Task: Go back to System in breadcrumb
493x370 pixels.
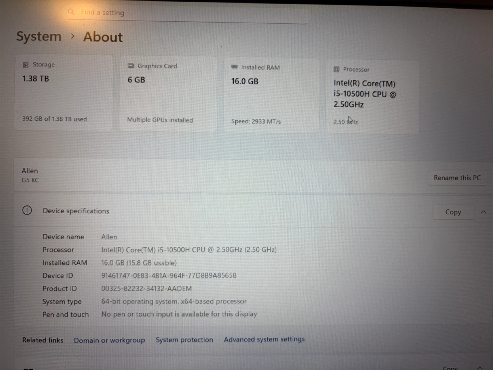Action: click(x=39, y=36)
